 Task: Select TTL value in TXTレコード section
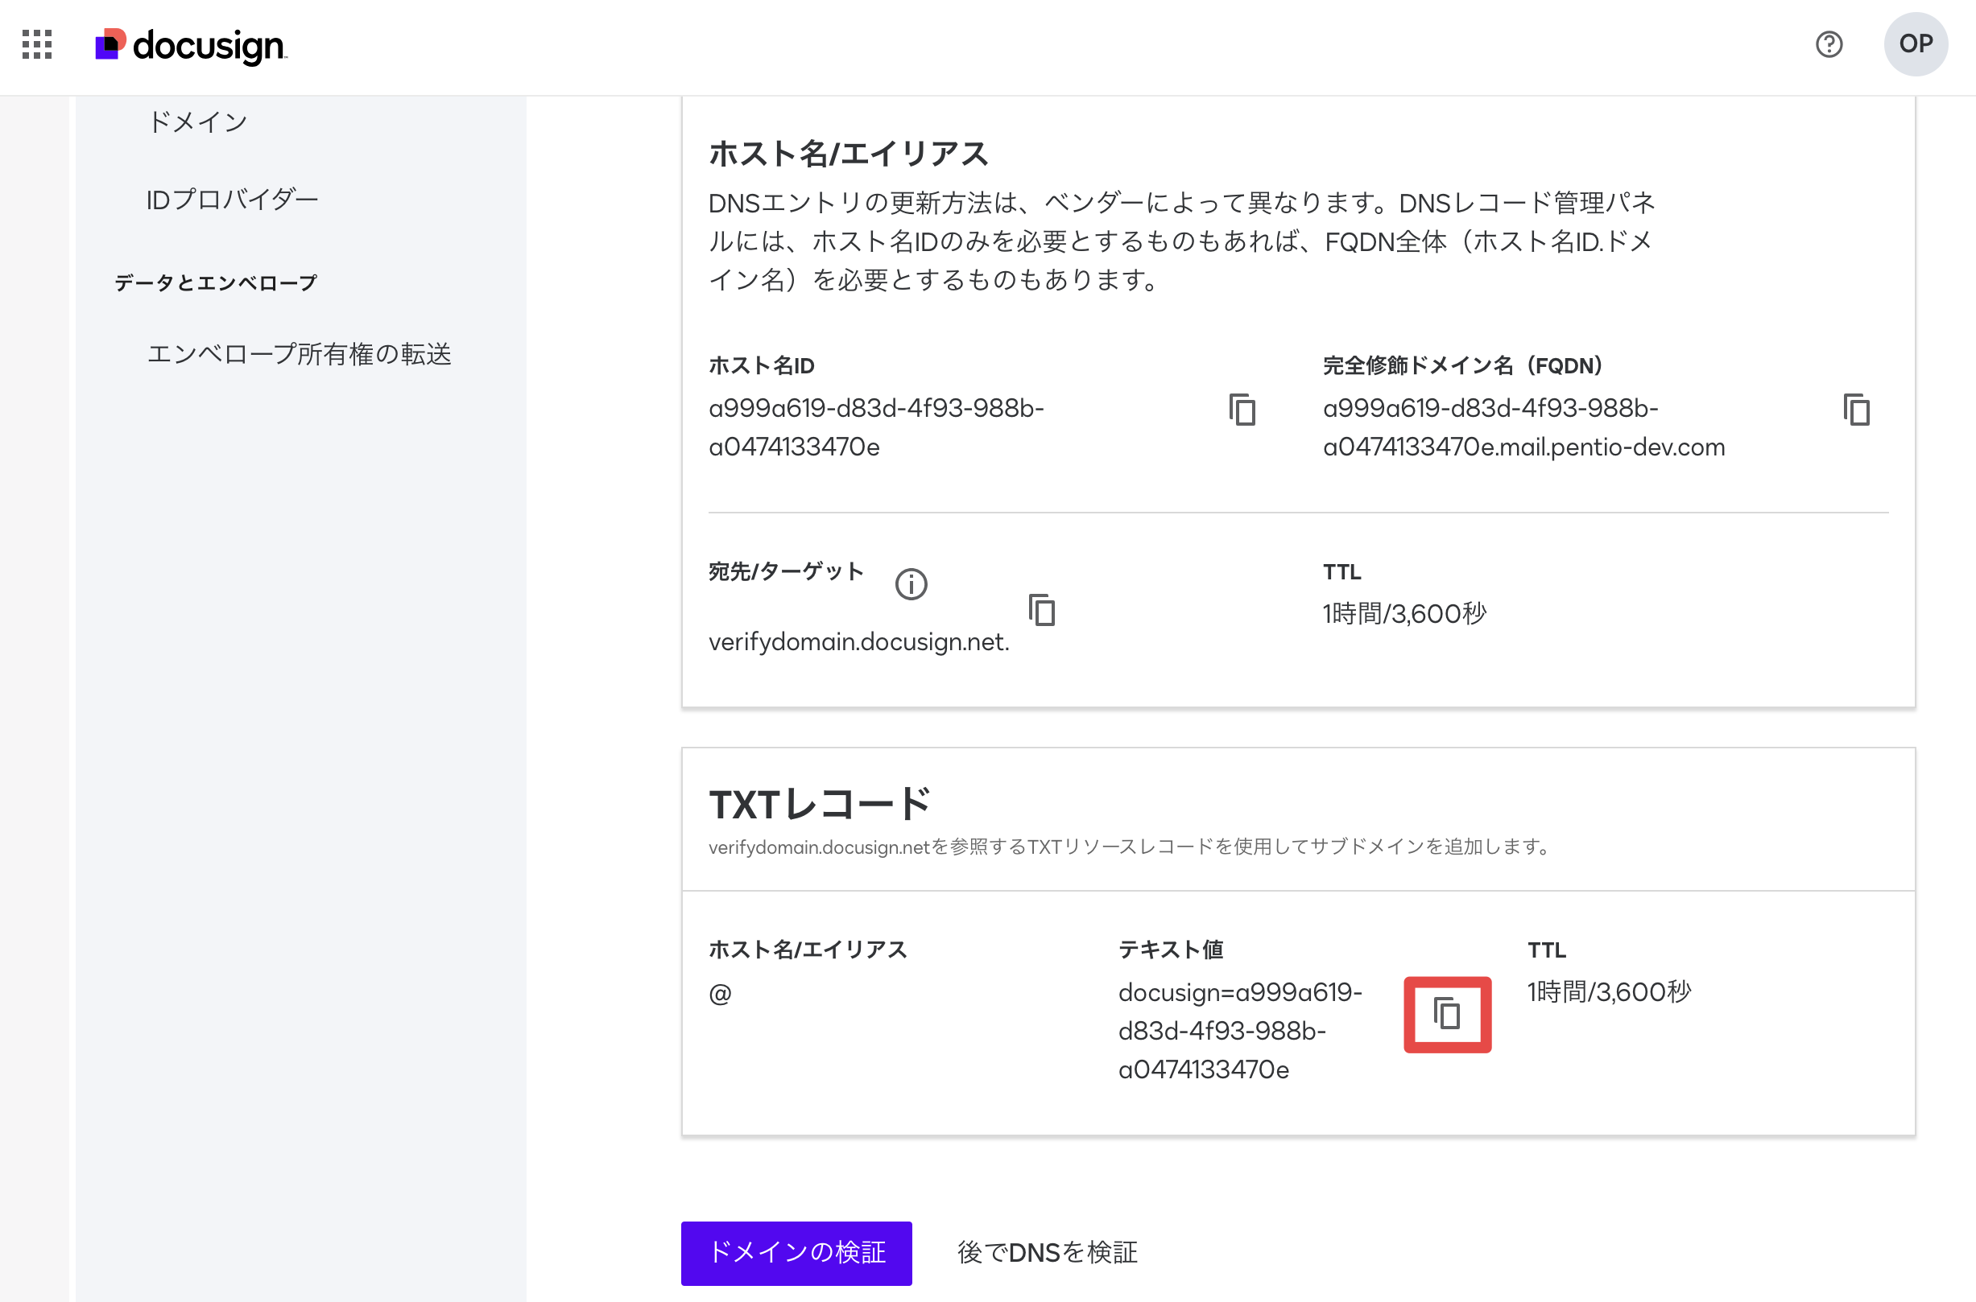click(1609, 991)
